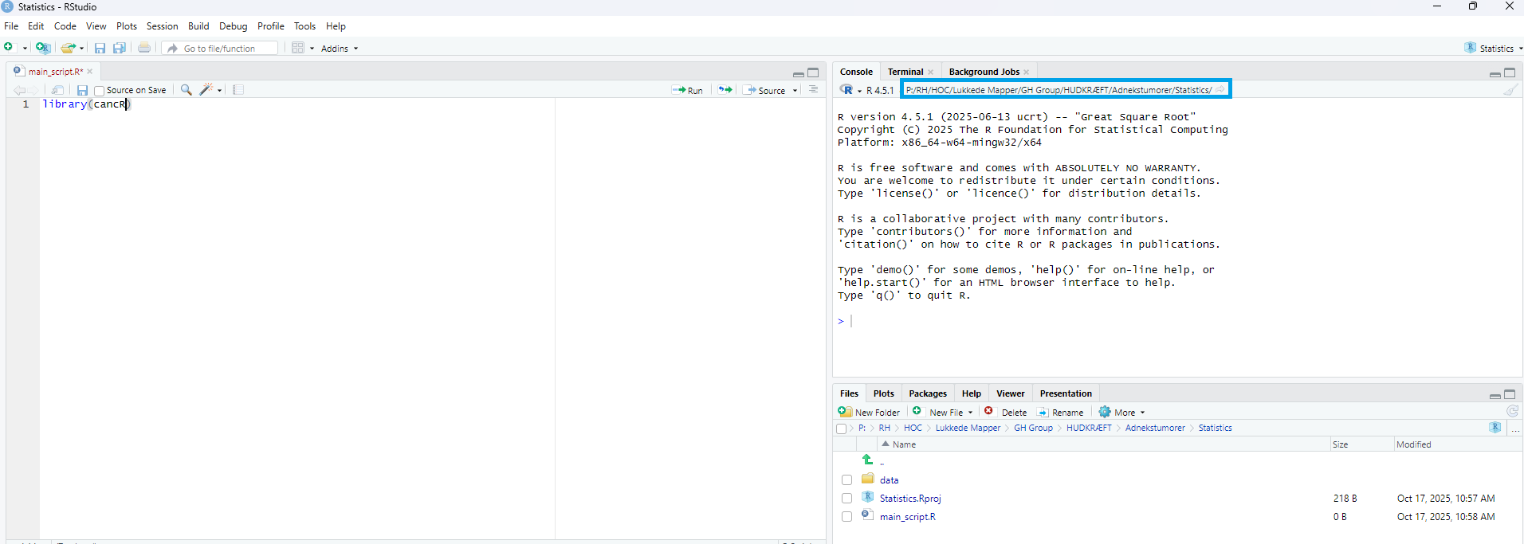
Task: Expand the Addins dropdown
Action: (x=340, y=49)
